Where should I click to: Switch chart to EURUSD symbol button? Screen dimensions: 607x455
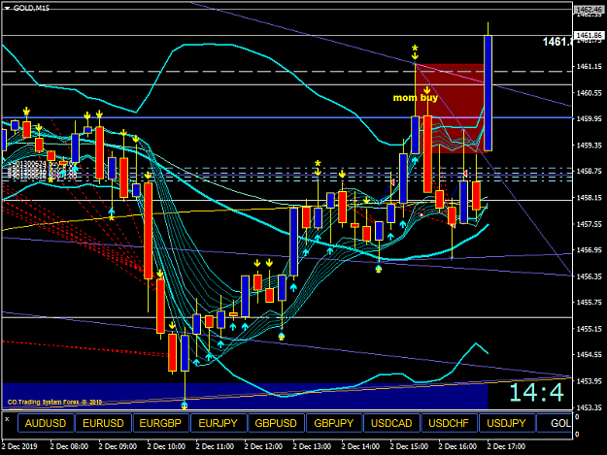(103, 423)
